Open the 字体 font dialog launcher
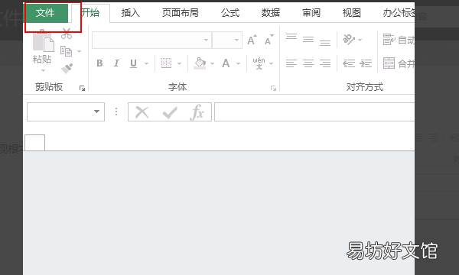Viewport: 459px width, 275px height. tap(273, 89)
